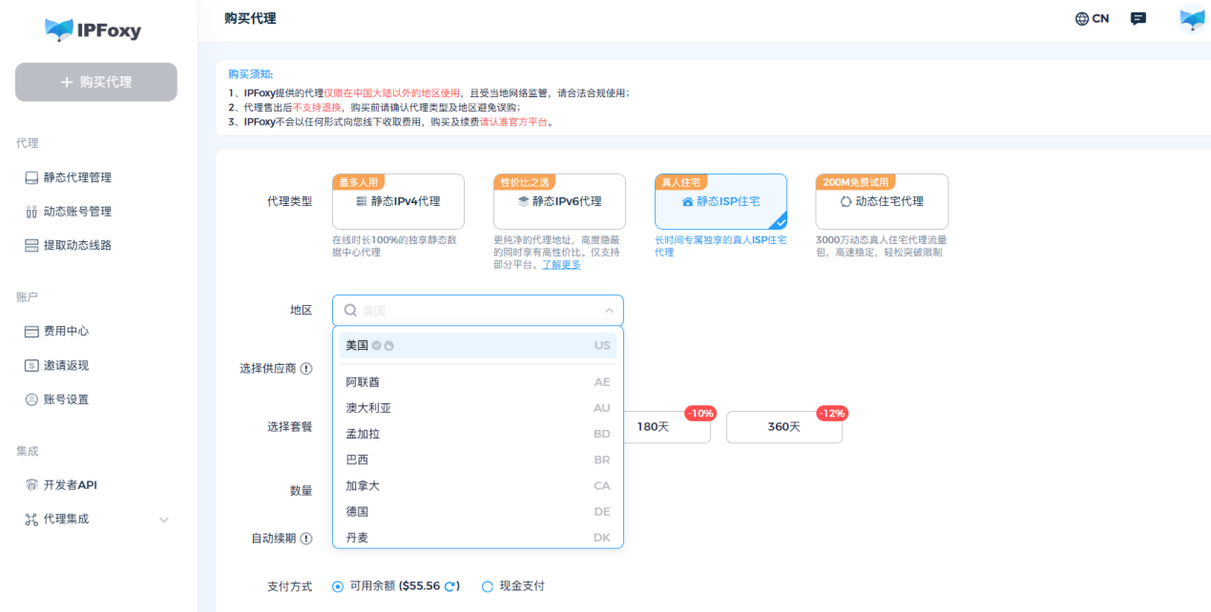The width and height of the screenshot is (1211, 612).
Task: Click the -10% discount badge
Action: [700, 413]
